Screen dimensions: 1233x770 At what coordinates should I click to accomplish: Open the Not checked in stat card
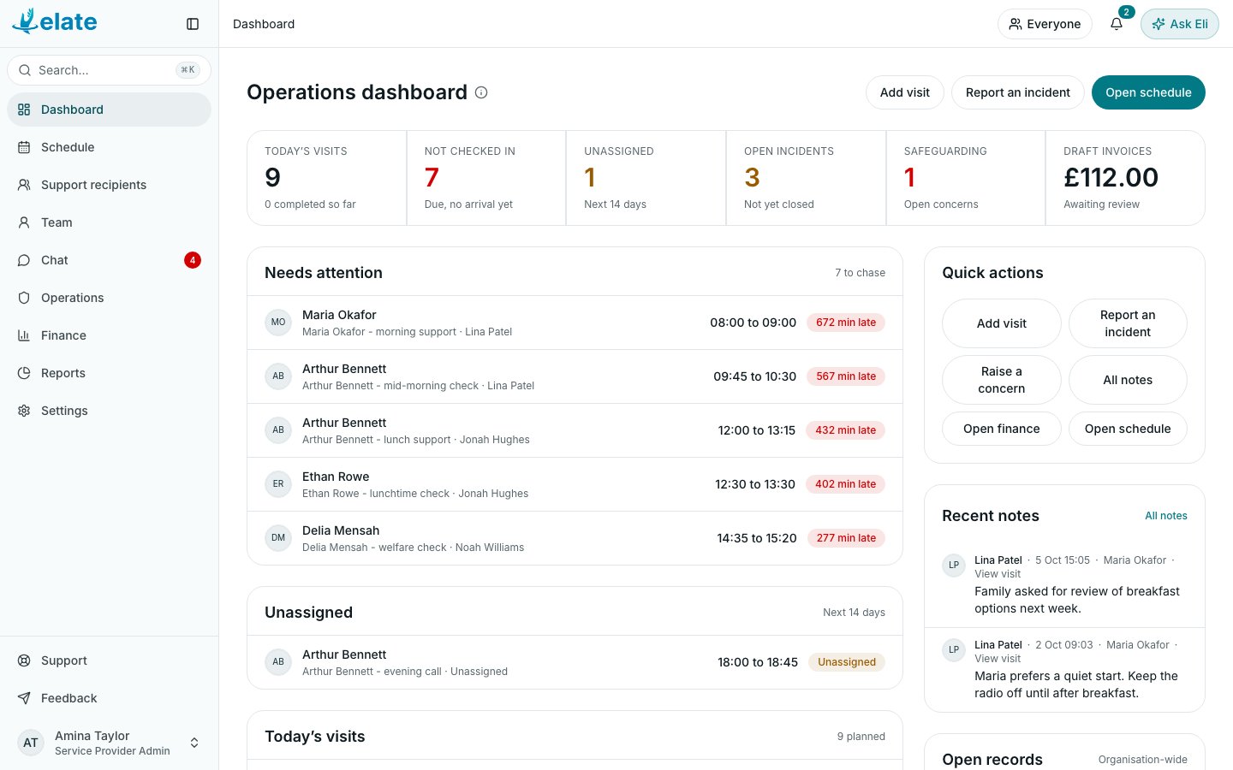pos(486,178)
